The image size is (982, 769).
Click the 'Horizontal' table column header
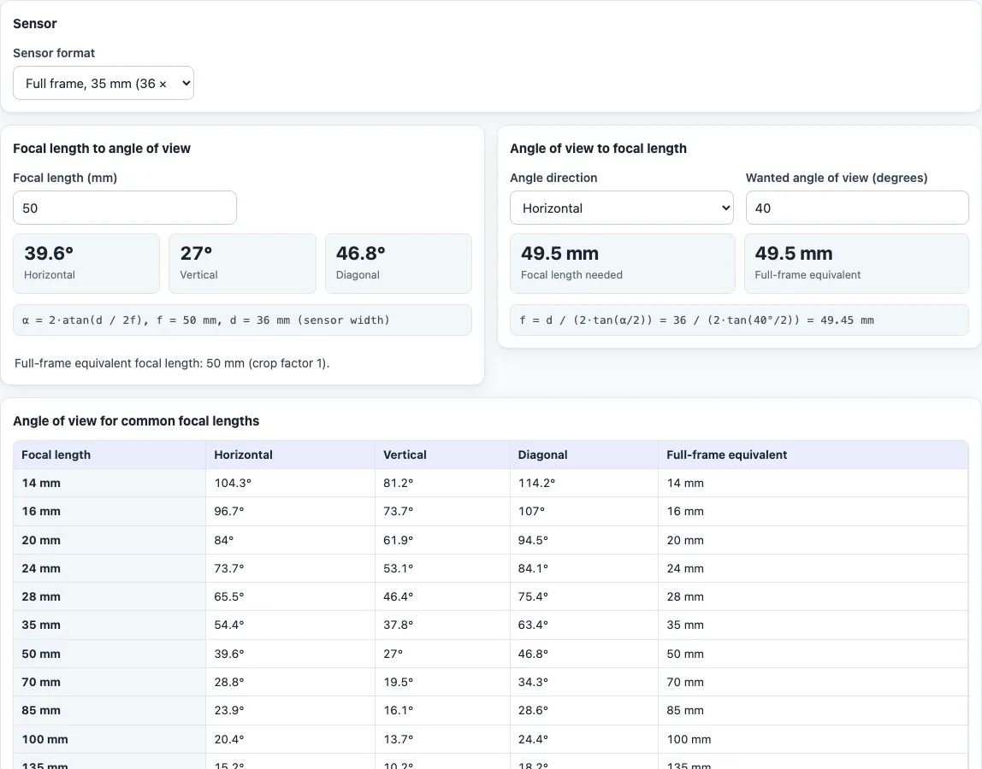tap(290, 455)
